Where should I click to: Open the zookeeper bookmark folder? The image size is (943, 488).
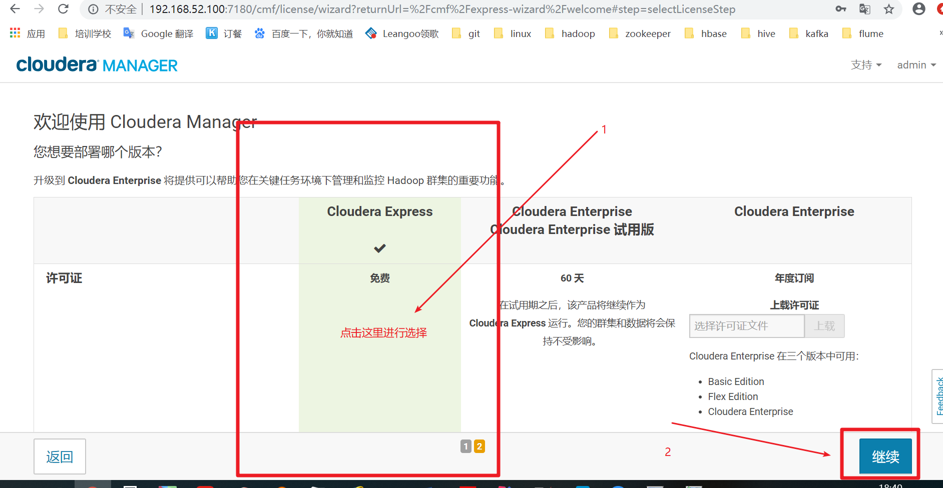639,33
